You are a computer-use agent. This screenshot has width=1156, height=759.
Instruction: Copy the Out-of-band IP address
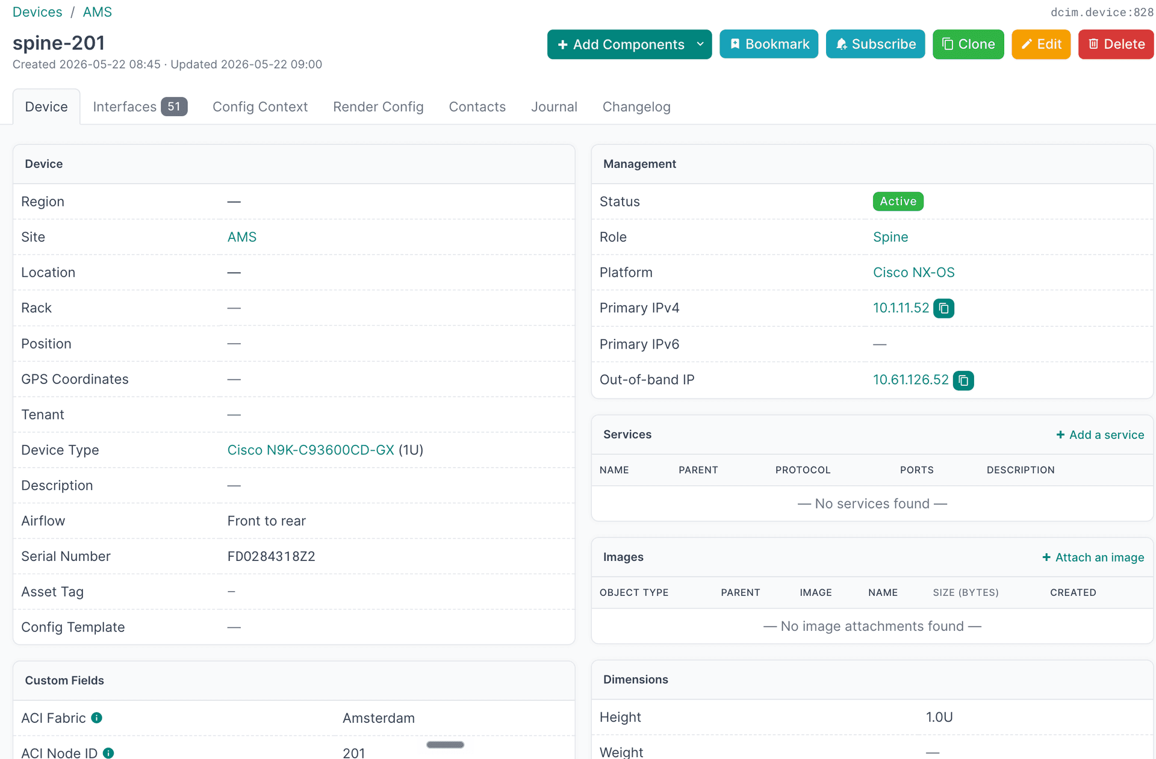click(x=963, y=380)
